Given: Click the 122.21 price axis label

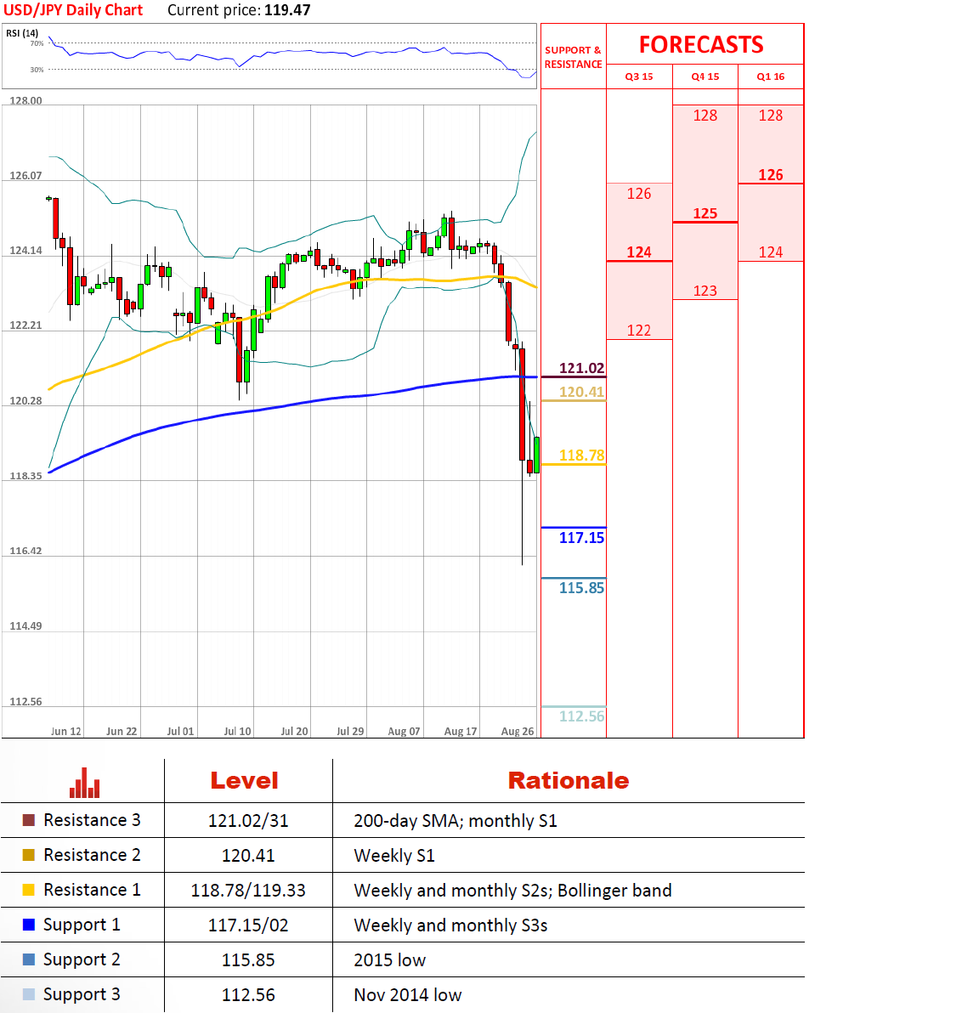Looking at the screenshot, I should pyautogui.click(x=25, y=325).
